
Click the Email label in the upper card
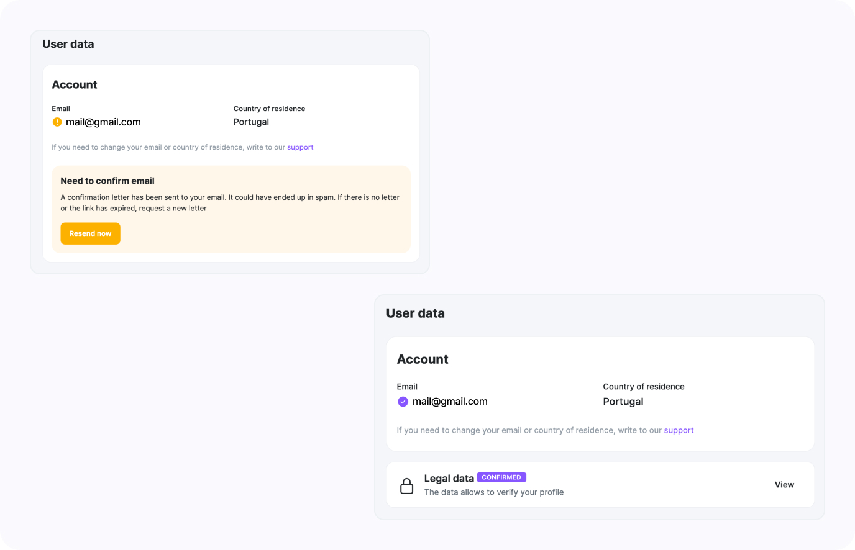[x=61, y=109]
